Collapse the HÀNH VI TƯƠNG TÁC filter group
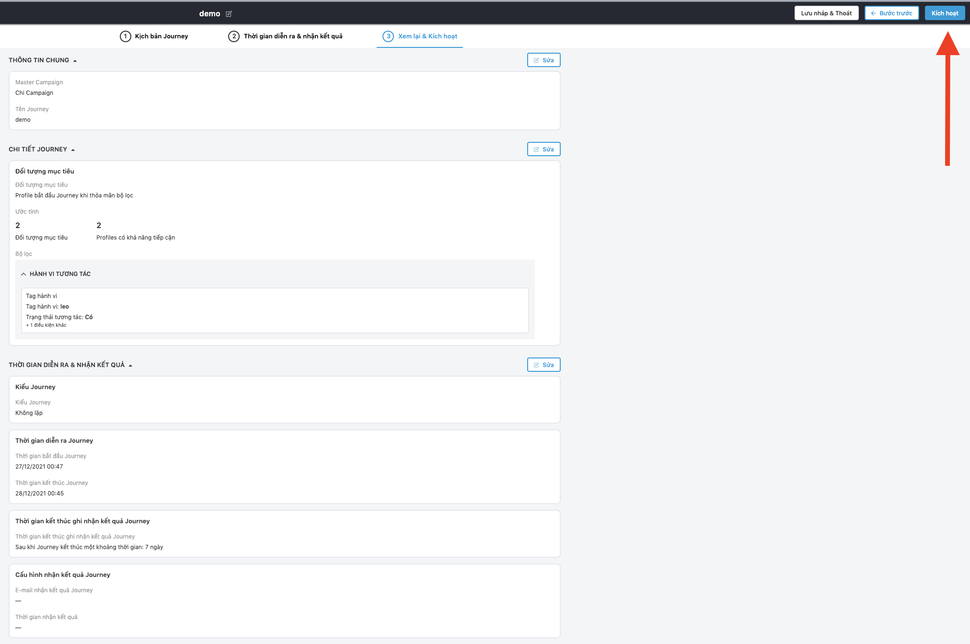 pyautogui.click(x=23, y=274)
